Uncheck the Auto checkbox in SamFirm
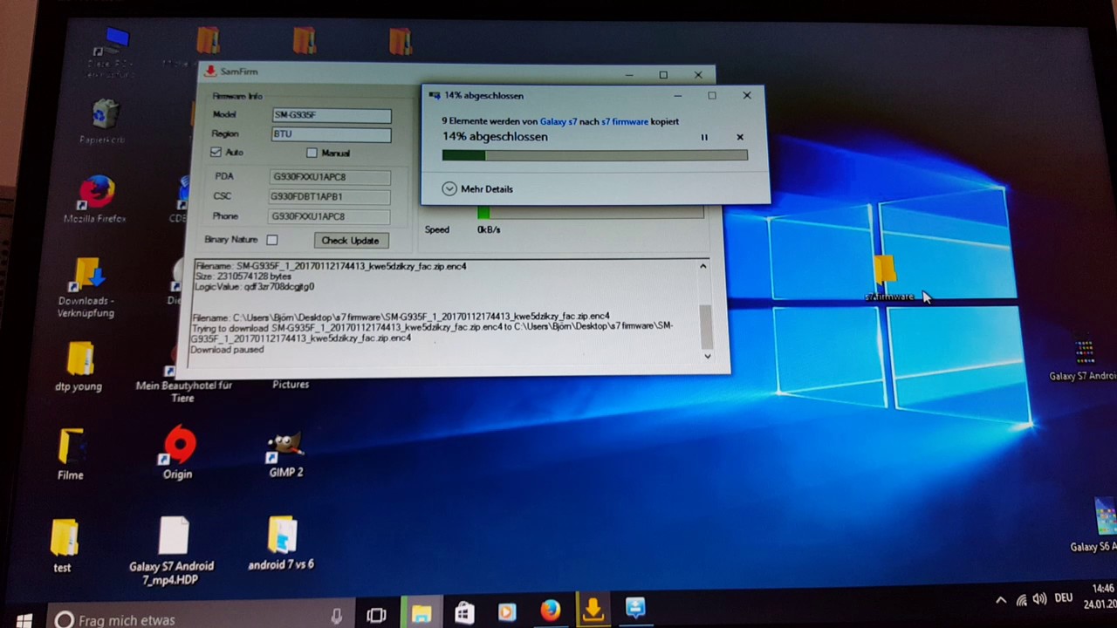The width and height of the screenshot is (1117, 628). [216, 153]
